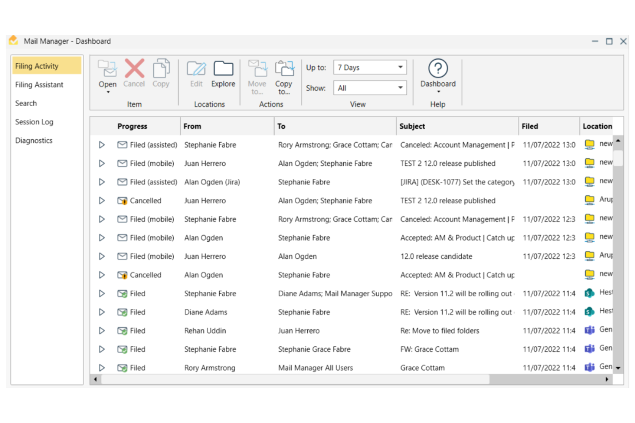Click the vertical scrollbar up arrow

(618, 140)
